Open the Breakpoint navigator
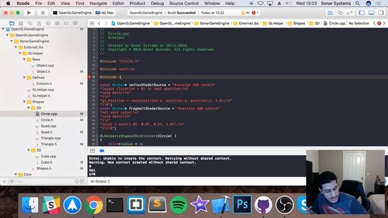This screenshot has height=218, width=388. coord(66,23)
